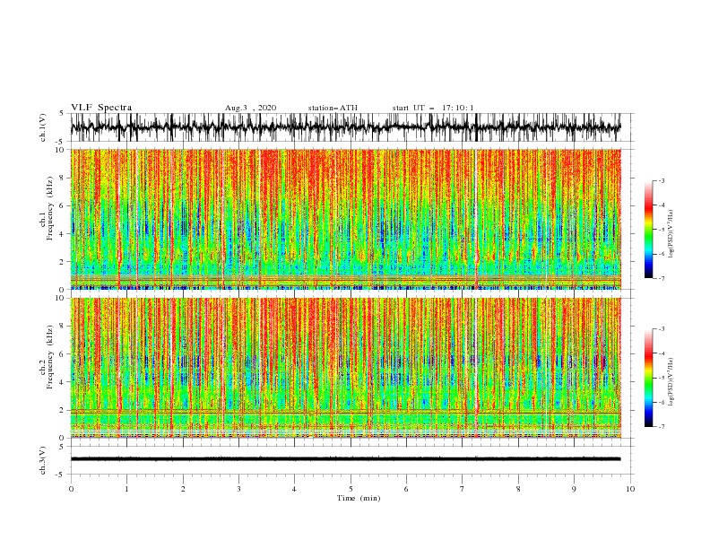Click the ch.2 "Frequency (kHz)" axis label

[x=50, y=357]
